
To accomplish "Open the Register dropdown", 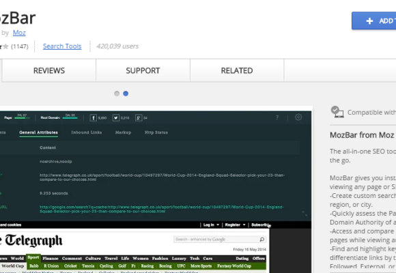I will 235,225.
